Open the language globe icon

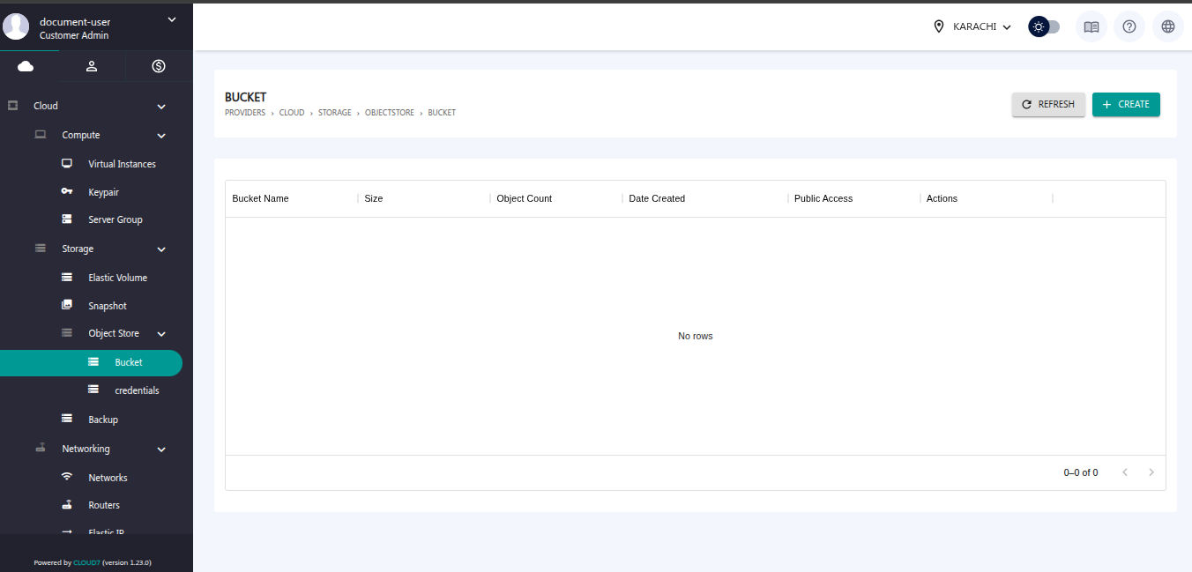click(1167, 26)
